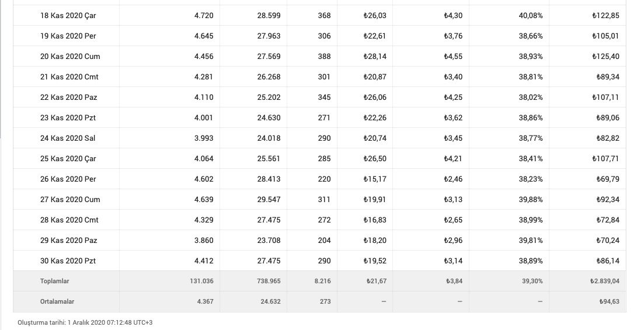Click the 20 Kas 2020 Cum row label
637x330 pixels.
pyautogui.click(x=70, y=57)
